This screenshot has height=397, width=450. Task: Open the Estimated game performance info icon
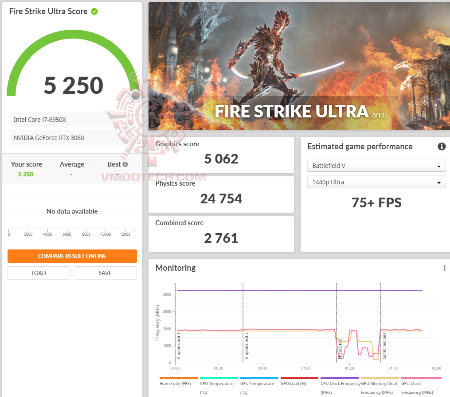click(442, 146)
